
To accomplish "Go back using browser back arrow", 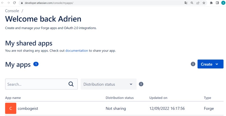I will pyautogui.click(x=3, y=3).
